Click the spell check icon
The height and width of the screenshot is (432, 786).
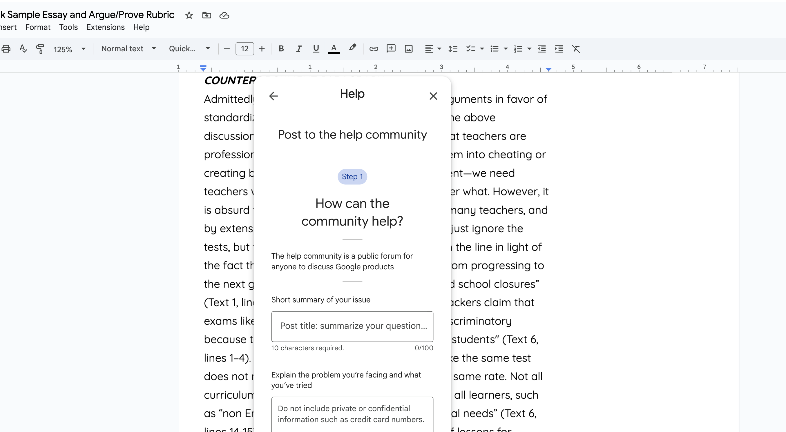[x=23, y=49]
